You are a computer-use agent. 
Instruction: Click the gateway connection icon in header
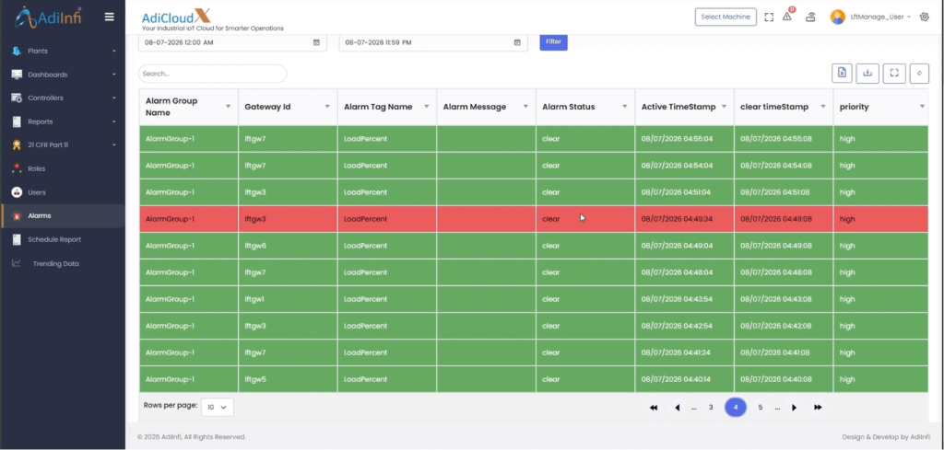[810, 17]
